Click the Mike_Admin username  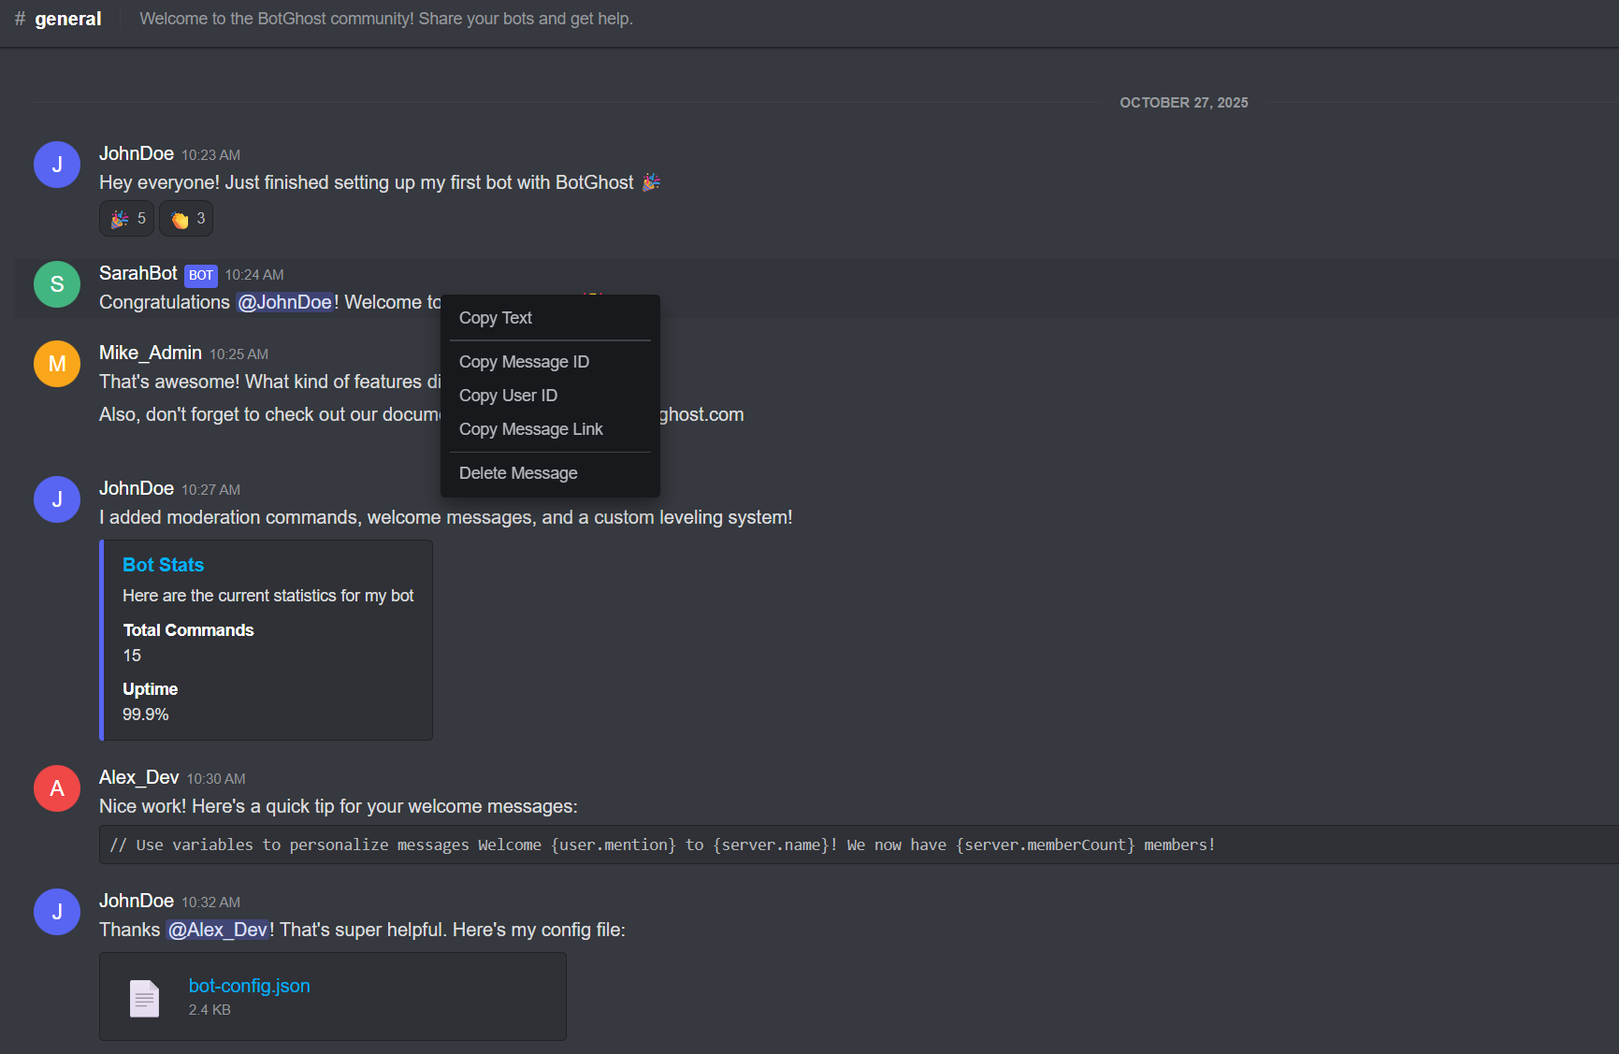pos(151,353)
